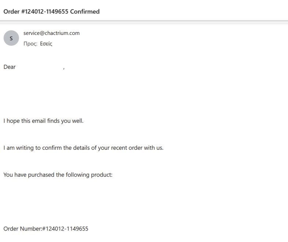This screenshot has width=288, height=242.
Task: Click the order number in the subject heading
Action: click(x=45, y=11)
